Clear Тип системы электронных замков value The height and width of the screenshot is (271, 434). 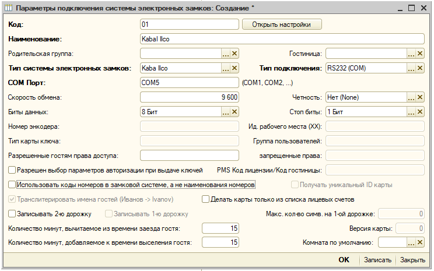point(235,68)
